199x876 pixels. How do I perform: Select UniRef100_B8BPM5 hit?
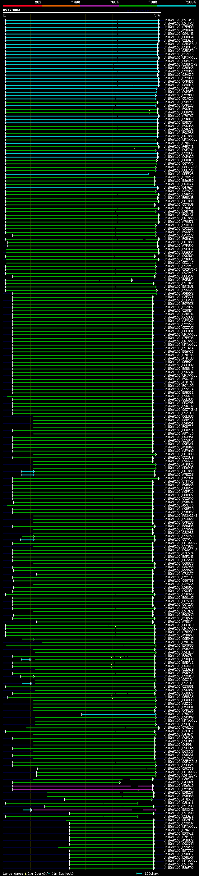point(178,112)
